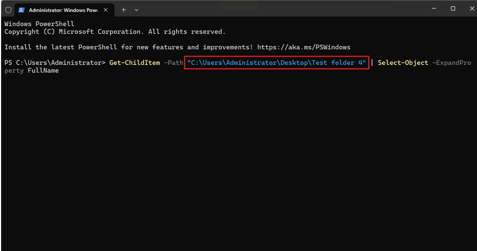477x251 pixels.
Task: Expand the new tab profile dropdown chevron
Action: 136,10
